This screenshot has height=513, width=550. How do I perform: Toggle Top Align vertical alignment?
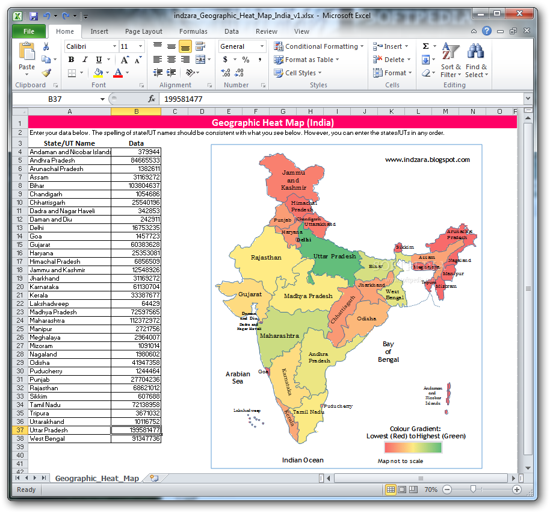[x=158, y=46]
